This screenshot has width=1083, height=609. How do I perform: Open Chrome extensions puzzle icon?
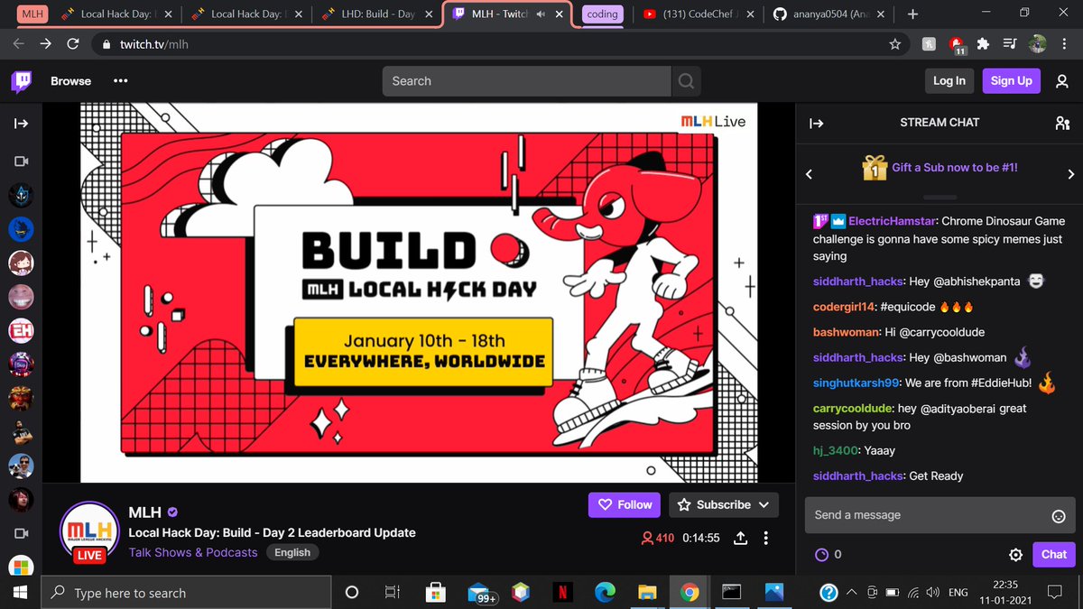tap(983, 43)
